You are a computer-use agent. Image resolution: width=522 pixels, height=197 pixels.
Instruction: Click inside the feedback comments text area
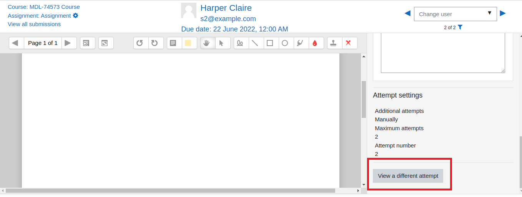443,53
